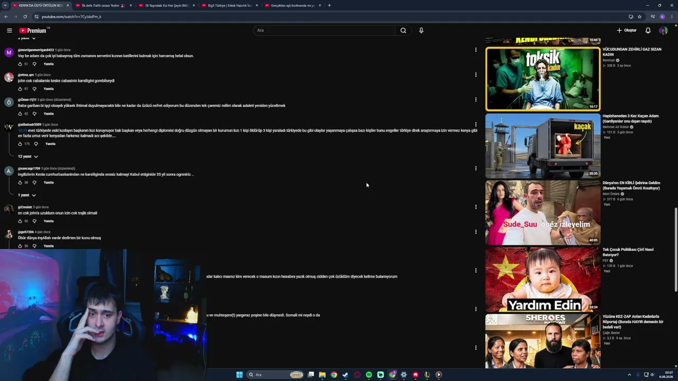Go back in browser history
The width and height of the screenshot is (678, 381).
[x=6, y=16]
